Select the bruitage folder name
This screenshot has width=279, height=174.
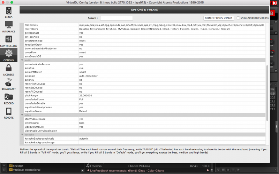[18, 166]
